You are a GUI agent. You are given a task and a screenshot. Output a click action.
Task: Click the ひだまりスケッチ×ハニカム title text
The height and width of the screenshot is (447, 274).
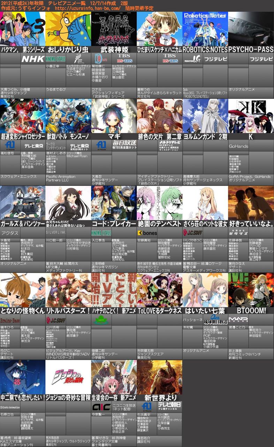[160, 50]
